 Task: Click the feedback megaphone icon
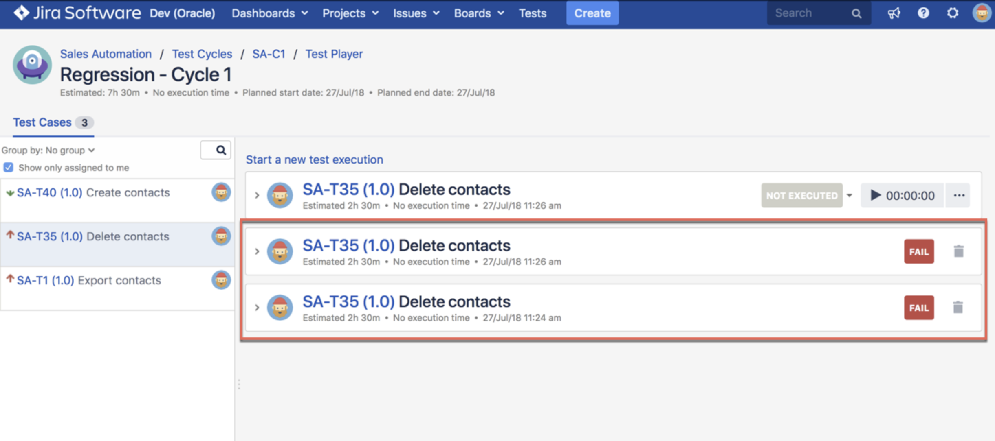(x=894, y=13)
